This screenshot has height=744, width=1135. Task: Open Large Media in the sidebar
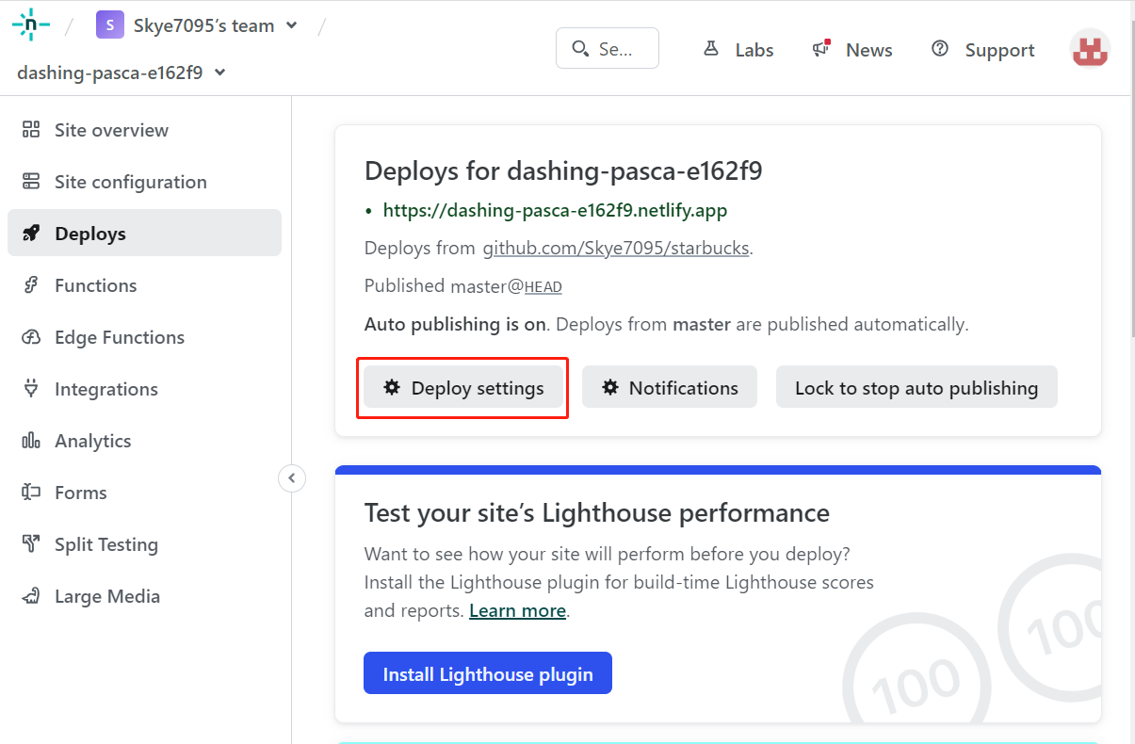pos(145,596)
